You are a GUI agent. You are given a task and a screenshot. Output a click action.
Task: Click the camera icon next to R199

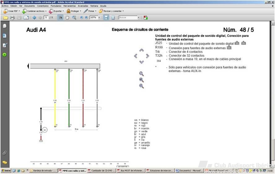(229, 47)
